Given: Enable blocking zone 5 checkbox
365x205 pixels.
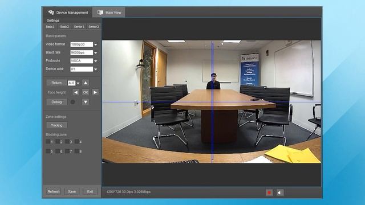Looking at the screenshot, I should click(x=48, y=151).
